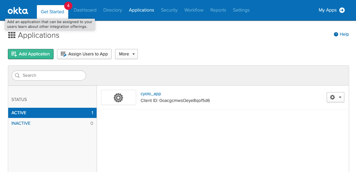Open the Security menu

169,10
